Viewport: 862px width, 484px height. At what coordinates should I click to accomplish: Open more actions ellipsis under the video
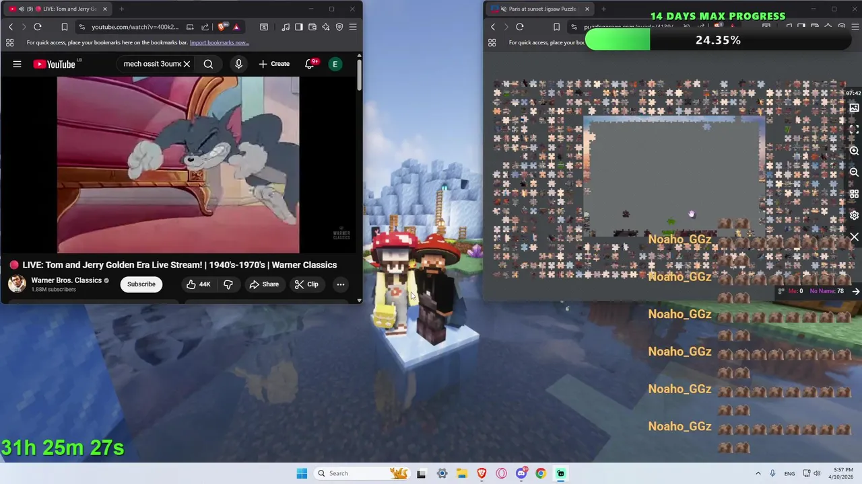(x=341, y=284)
